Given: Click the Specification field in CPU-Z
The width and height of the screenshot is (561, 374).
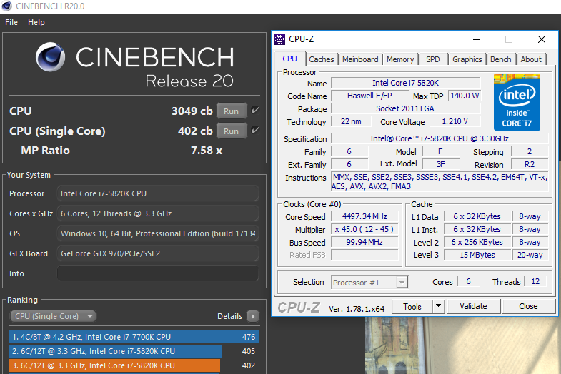Looking at the screenshot, I should tap(440, 138).
